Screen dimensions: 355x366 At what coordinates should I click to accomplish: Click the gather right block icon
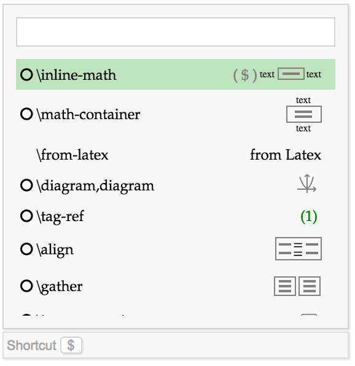(310, 286)
